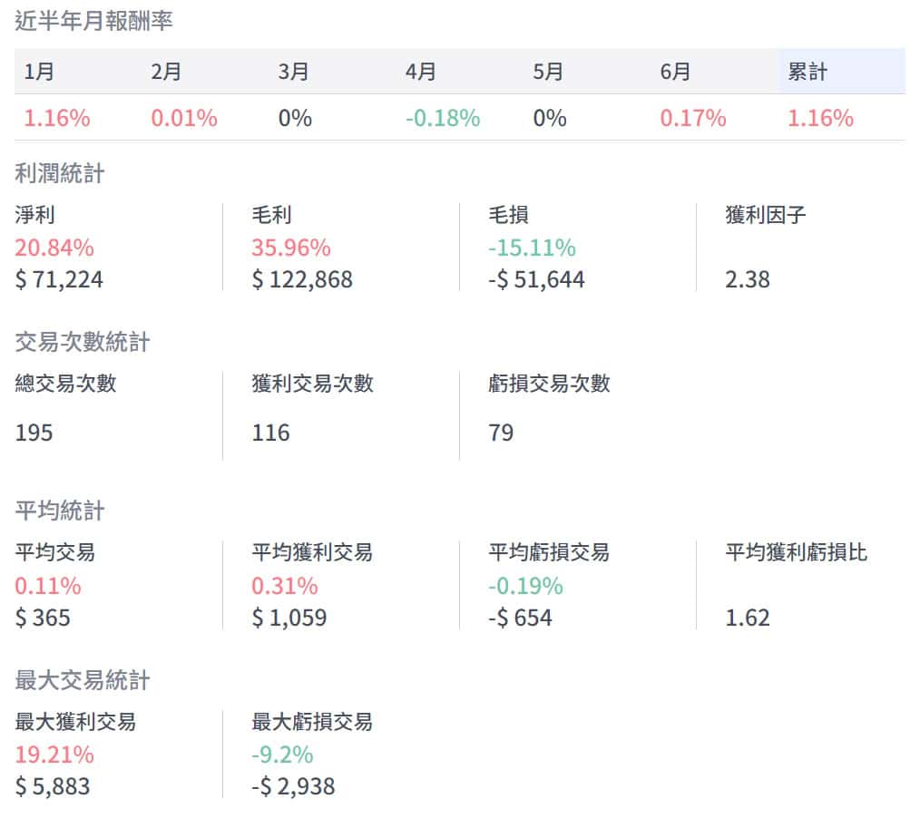Click the April return value -0.18%

coord(443,118)
